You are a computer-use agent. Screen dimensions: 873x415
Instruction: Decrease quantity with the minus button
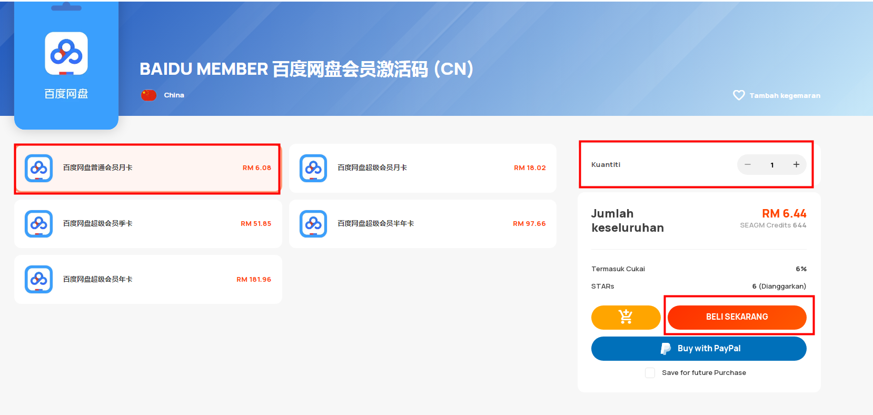click(748, 165)
